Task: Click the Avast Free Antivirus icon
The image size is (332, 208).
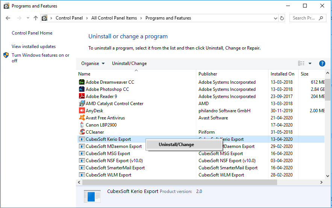Action: [82, 118]
